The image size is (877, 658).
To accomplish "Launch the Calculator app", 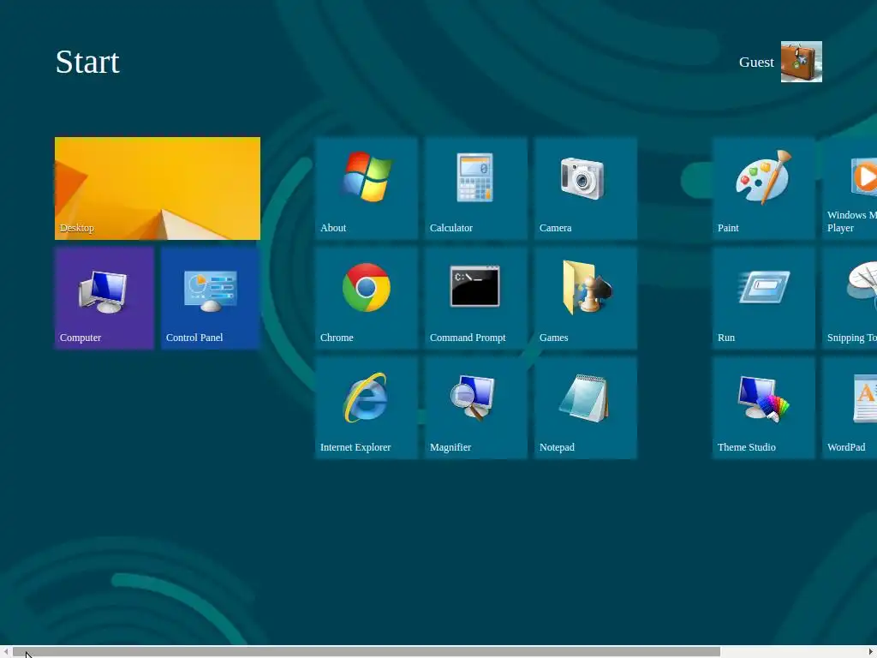I will tap(476, 188).
